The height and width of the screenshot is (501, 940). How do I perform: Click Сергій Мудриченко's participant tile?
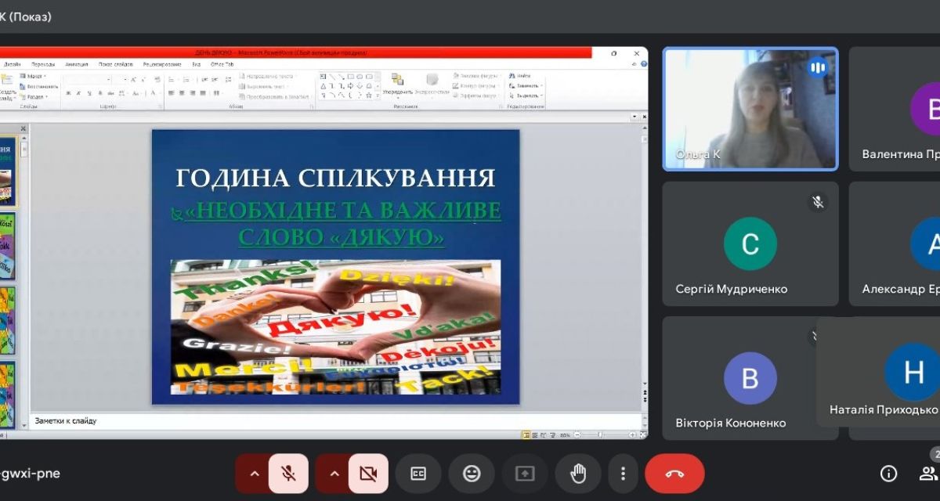750,243
